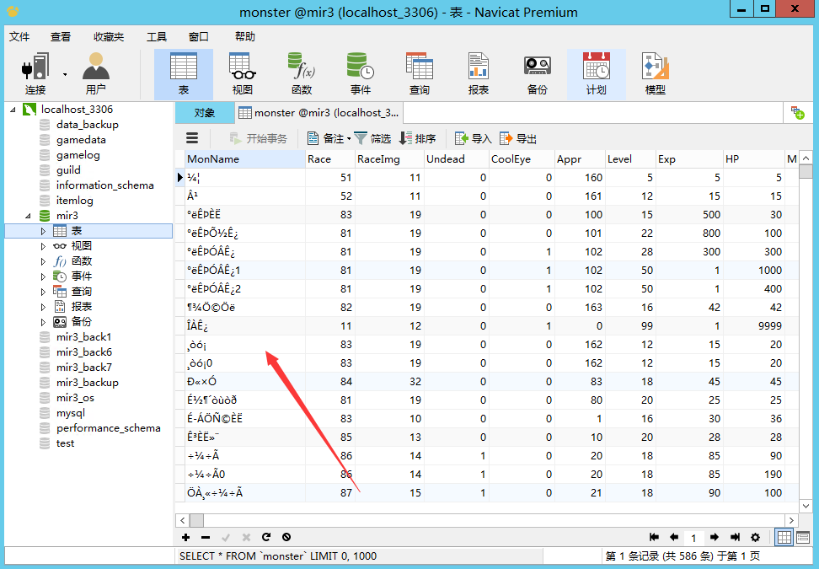Open the 模型 (Model) toolbar icon
This screenshot has height=569, width=819.
(655, 73)
